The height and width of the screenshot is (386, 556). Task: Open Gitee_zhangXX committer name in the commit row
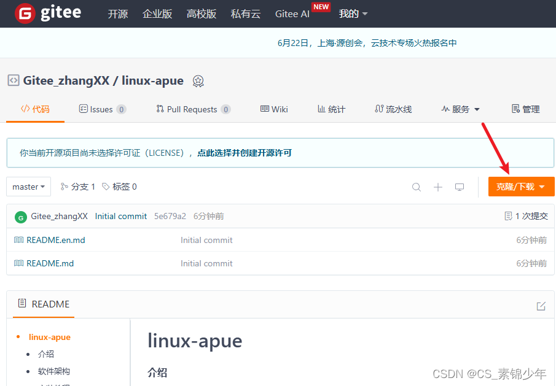pyautogui.click(x=59, y=216)
